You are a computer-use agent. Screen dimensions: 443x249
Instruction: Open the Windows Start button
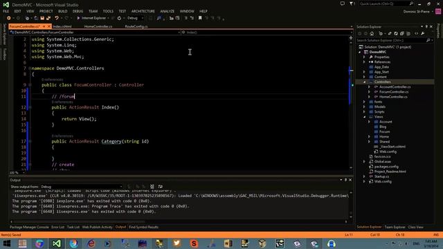tap(7, 243)
